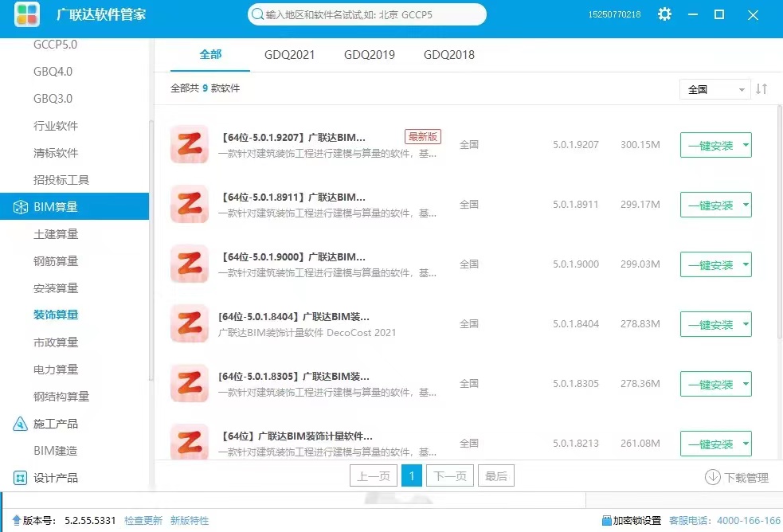Click the Z icon of 5.0.1.9000 entry
This screenshot has height=532, width=783.
pyautogui.click(x=190, y=264)
